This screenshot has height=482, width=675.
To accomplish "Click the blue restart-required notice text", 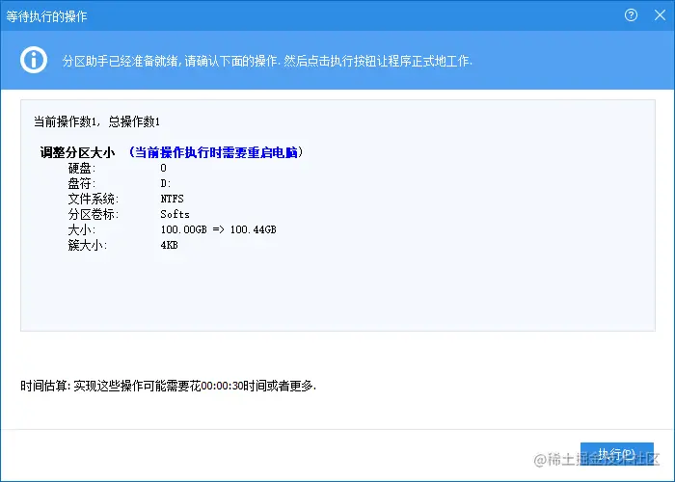I will coord(216,152).
